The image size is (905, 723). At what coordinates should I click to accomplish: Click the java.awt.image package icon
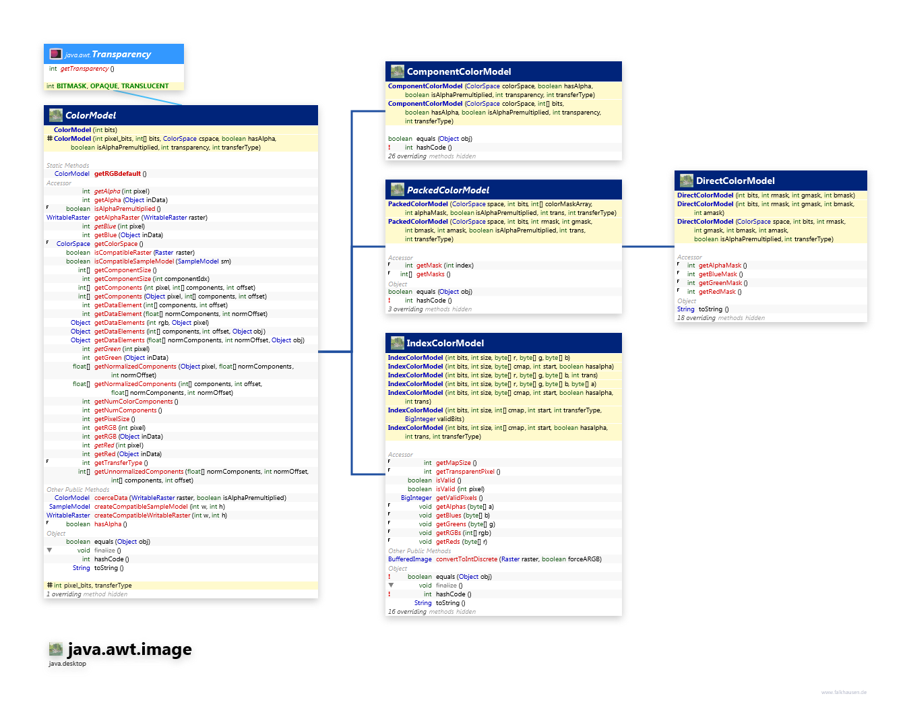(x=56, y=649)
